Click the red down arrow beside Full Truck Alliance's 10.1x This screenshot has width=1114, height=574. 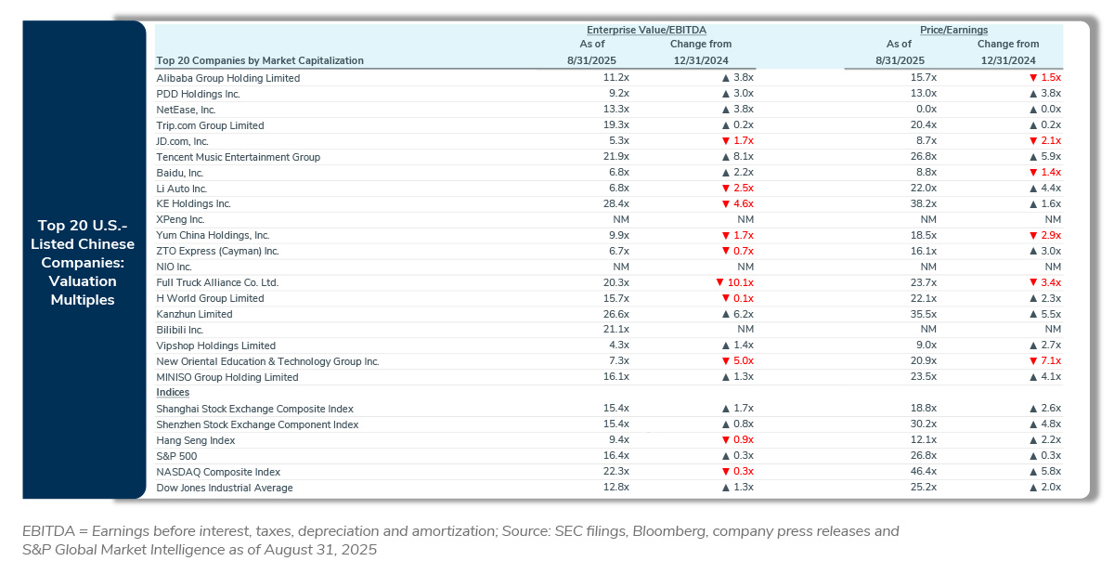(719, 282)
